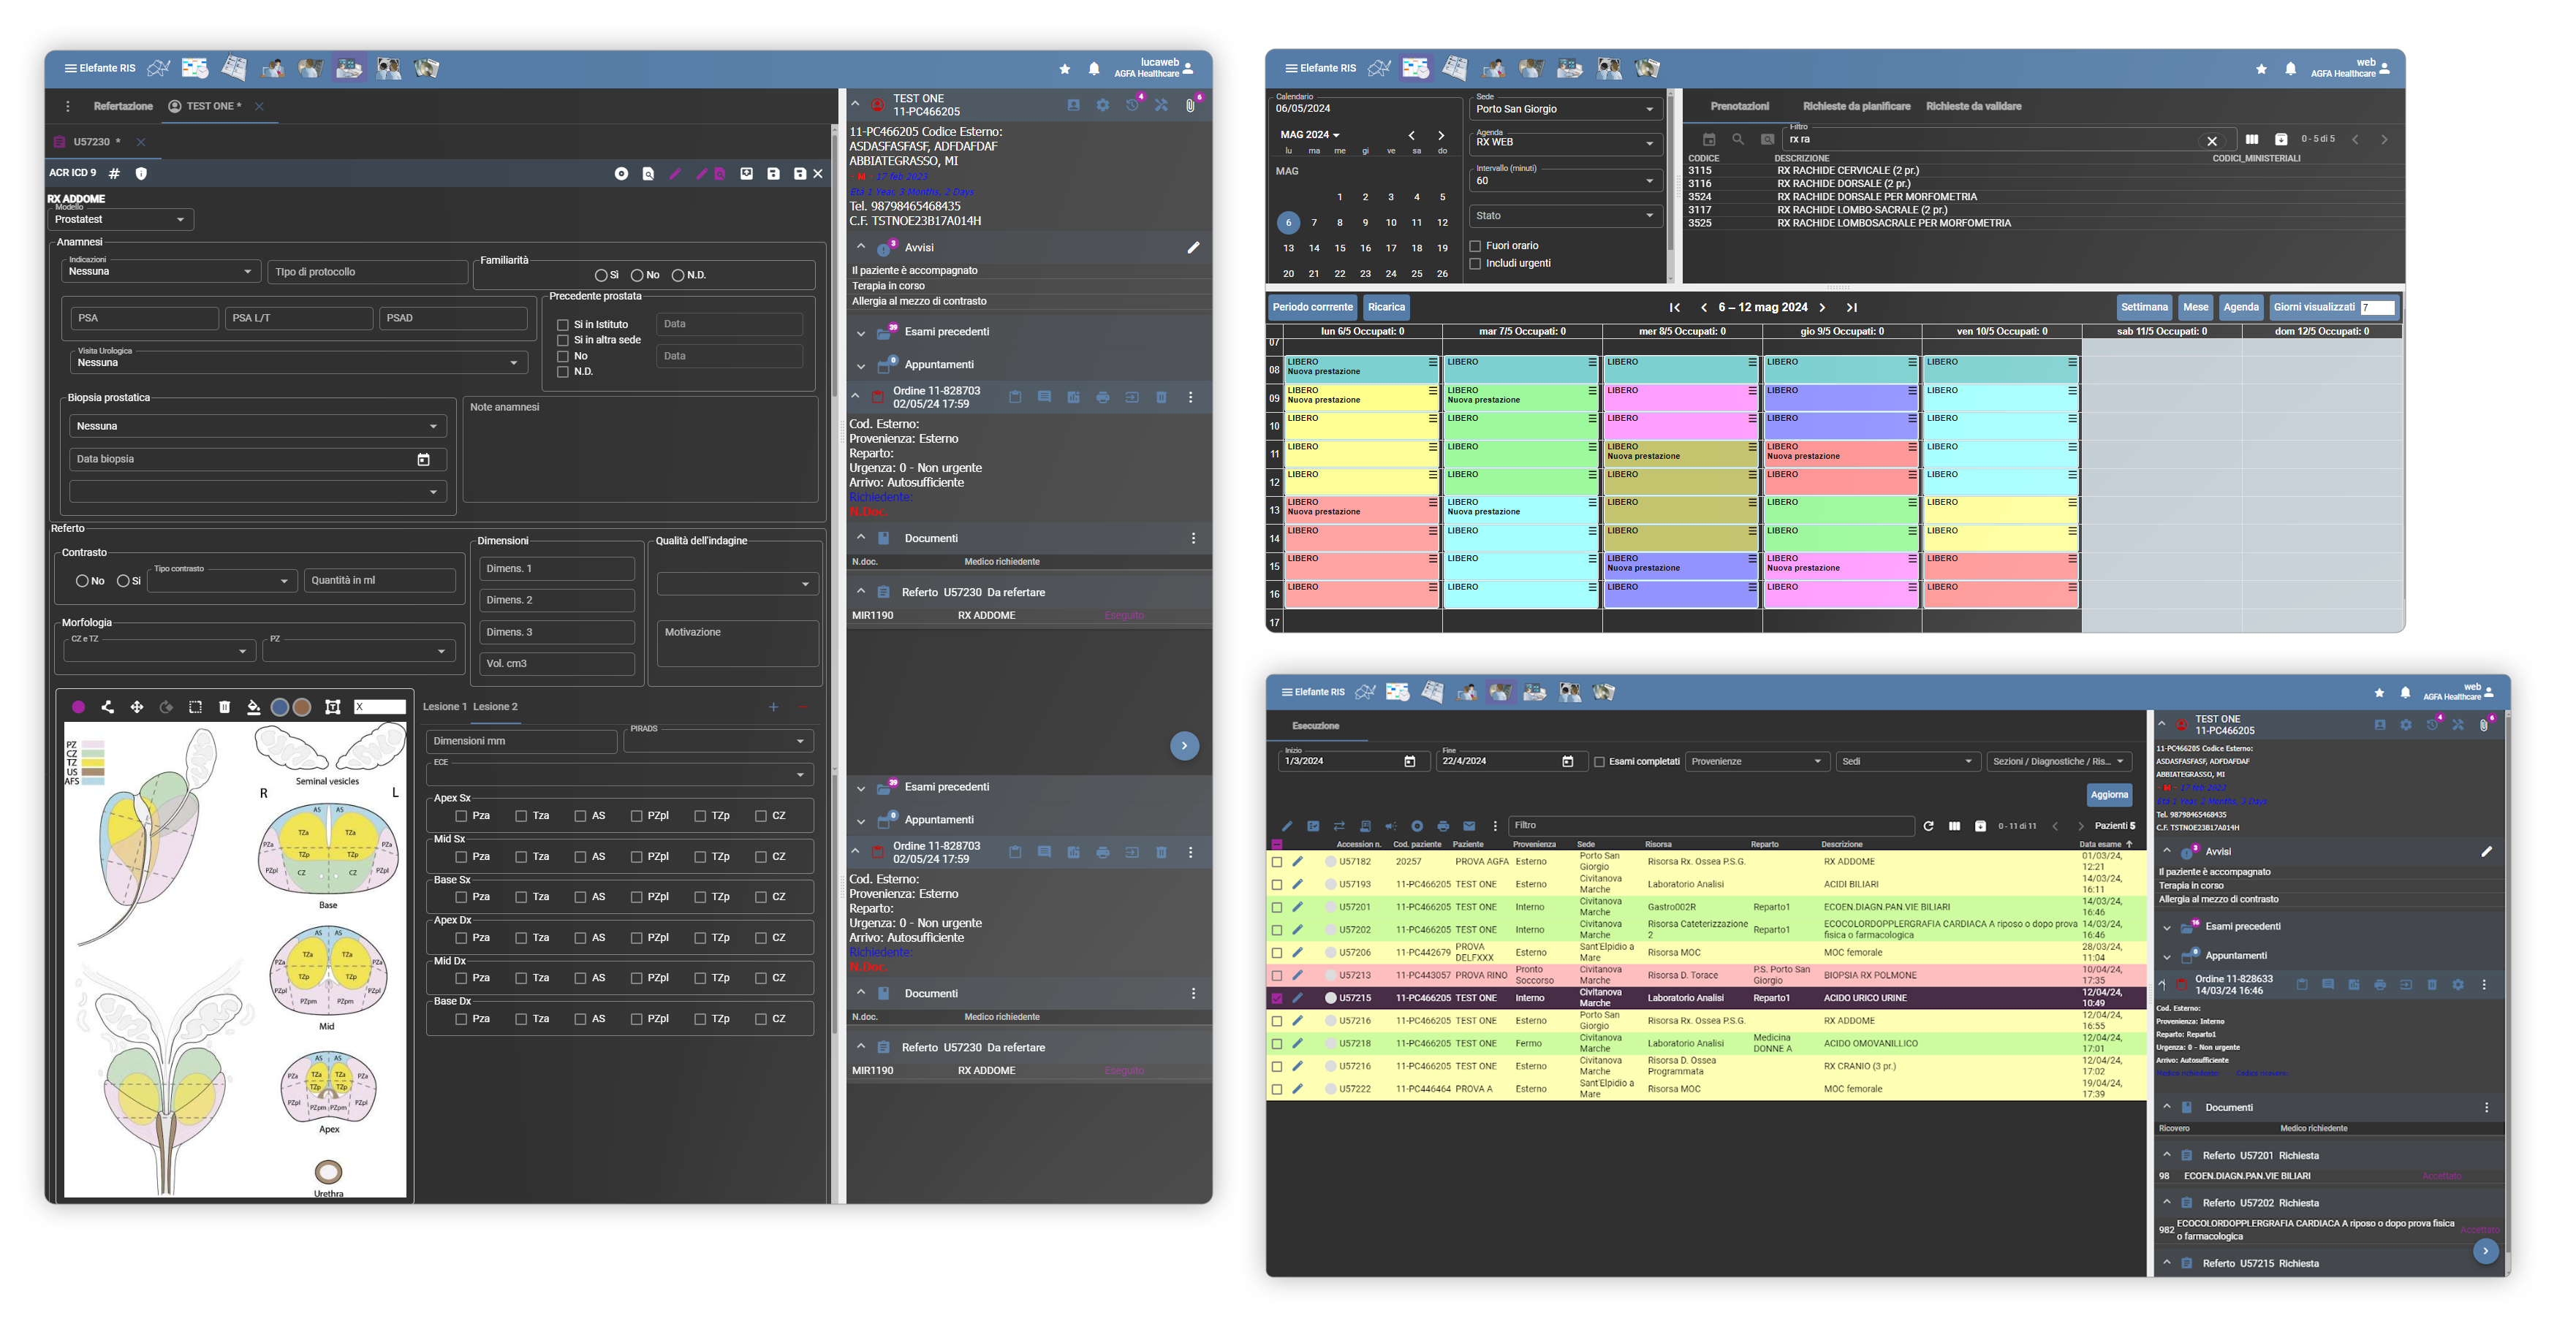The height and width of the screenshot is (1329, 2576).
Task: Open the Richieste da pianificare tab
Action: pos(1856,106)
